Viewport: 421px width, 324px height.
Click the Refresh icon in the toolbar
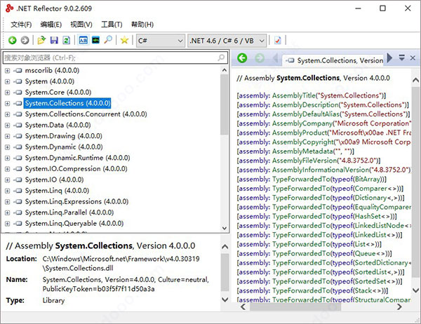tap(66, 41)
